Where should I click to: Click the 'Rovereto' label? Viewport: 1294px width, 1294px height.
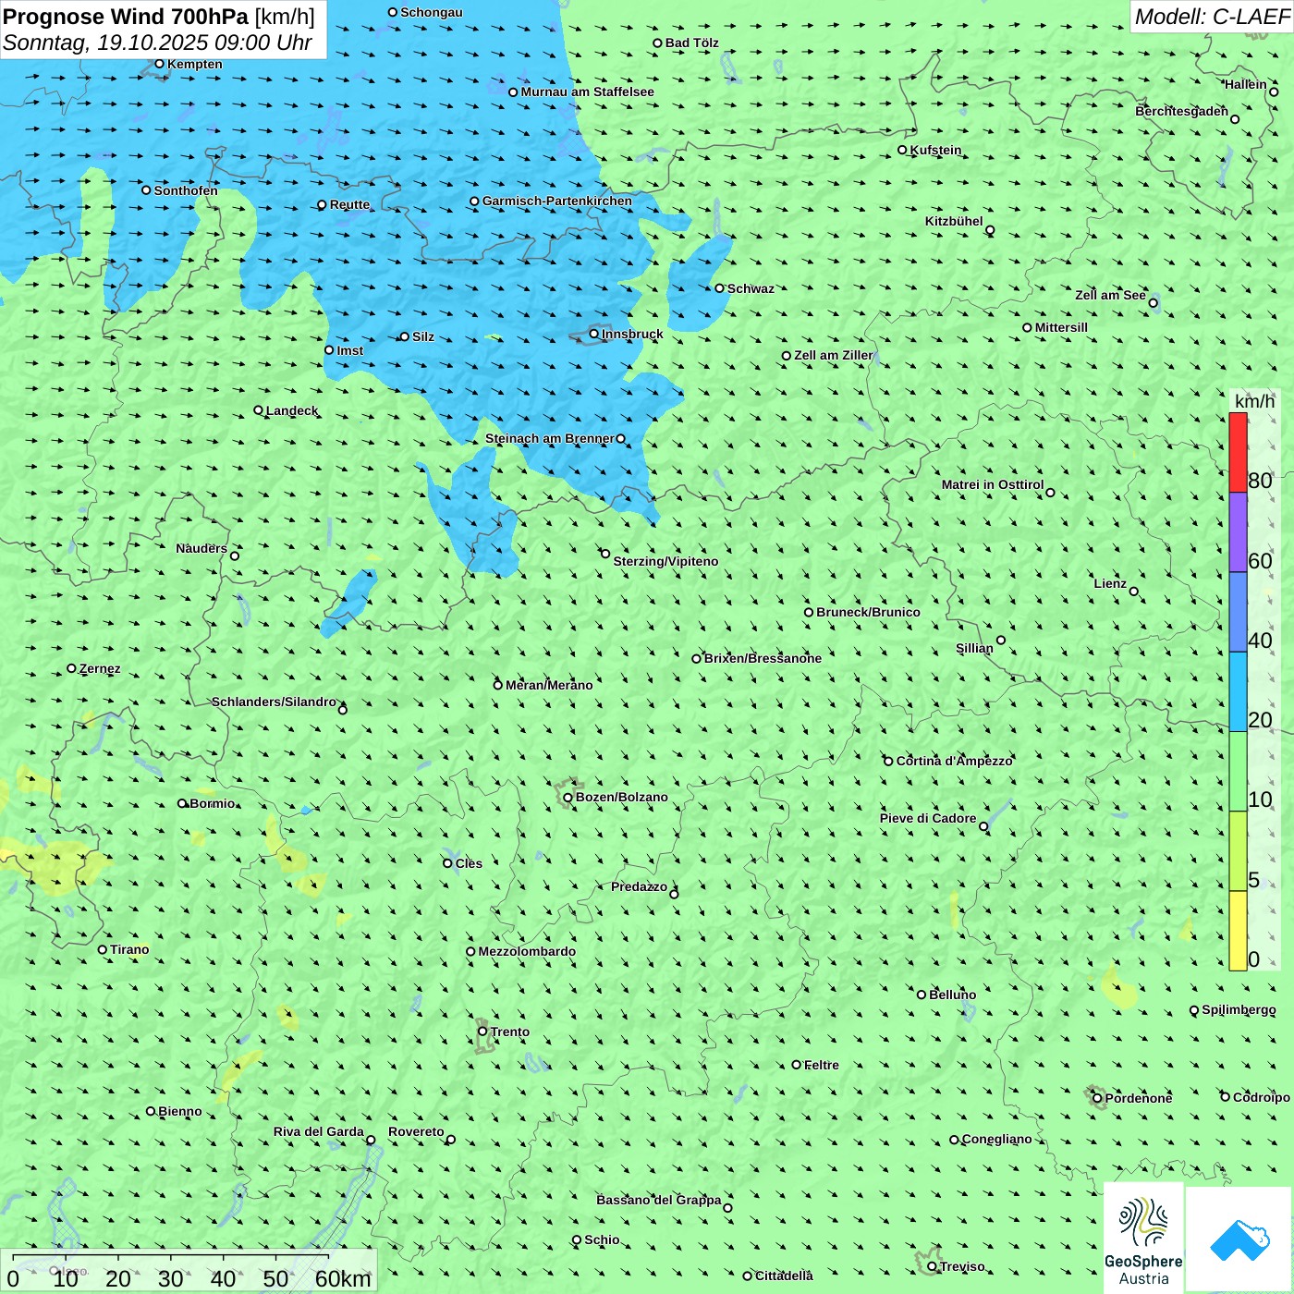416,1131
